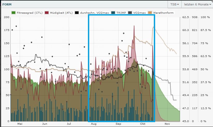The height and width of the screenshot is (127, 213).
Task: Click the Sep month label
Action: pos(119,124)
